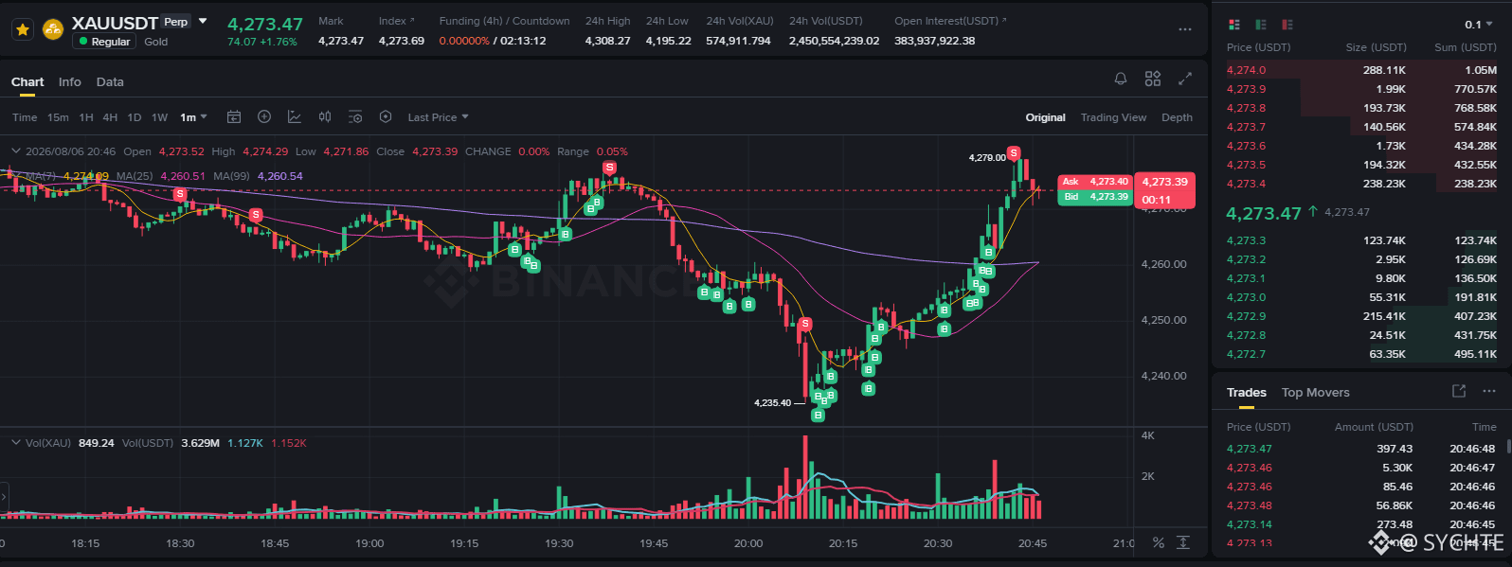Select the 1W interval
Viewport: 1512px width, 567px height.
pos(160,117)
